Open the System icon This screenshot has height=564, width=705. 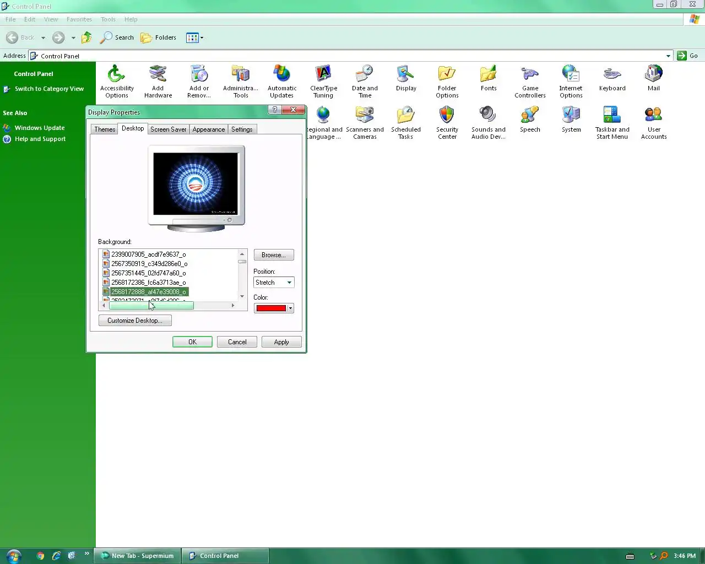pyautogui.click(x=571, y=120)
